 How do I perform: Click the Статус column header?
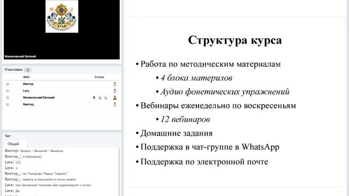99,77
